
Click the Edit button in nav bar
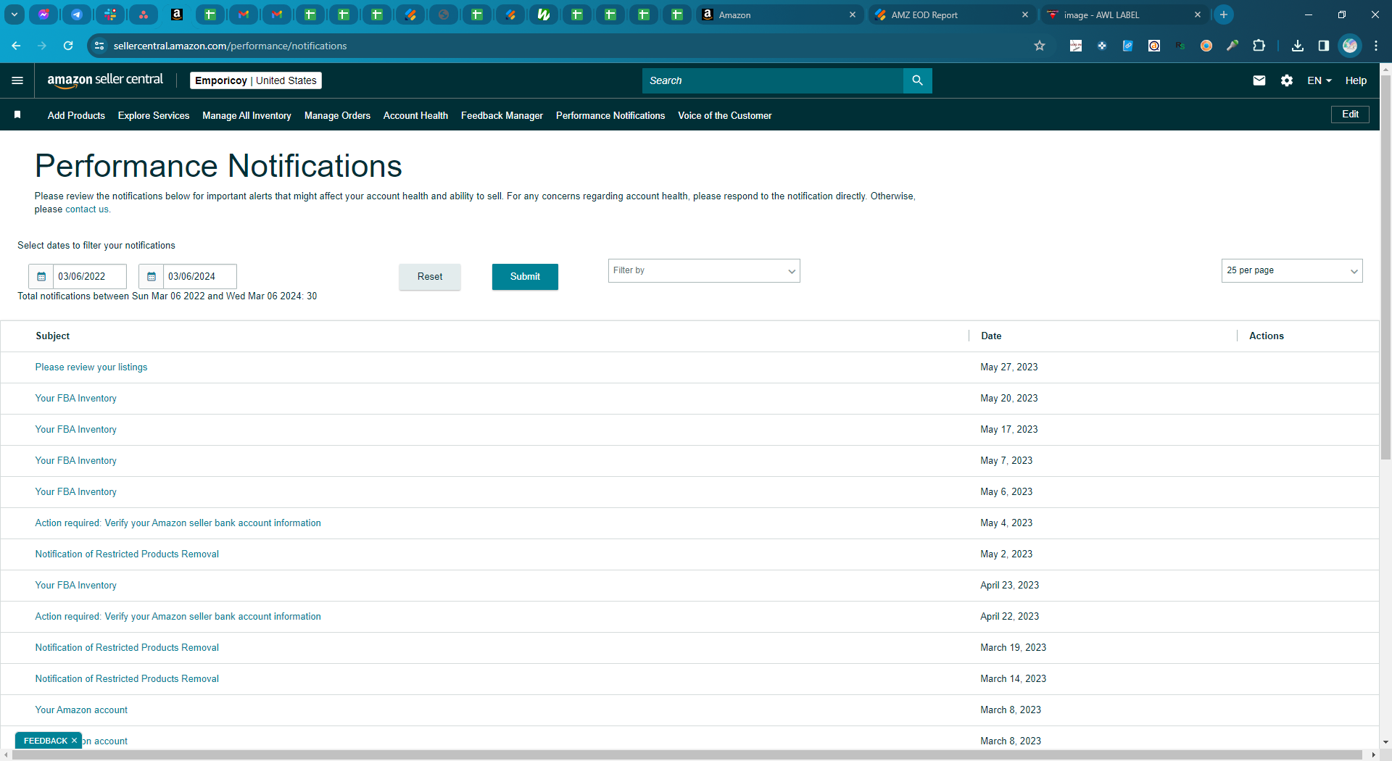1350,114
